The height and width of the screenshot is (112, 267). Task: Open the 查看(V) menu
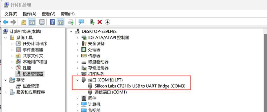[48, 14]
